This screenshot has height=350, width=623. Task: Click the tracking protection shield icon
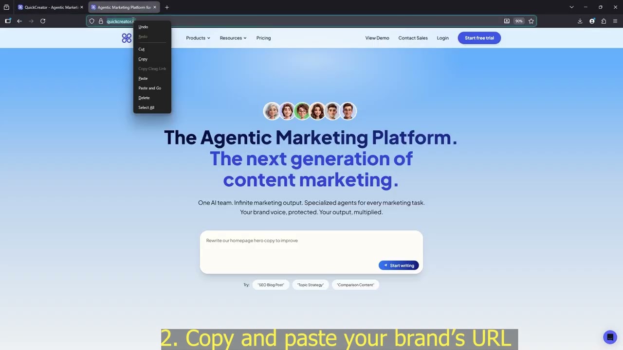(92, 21)
